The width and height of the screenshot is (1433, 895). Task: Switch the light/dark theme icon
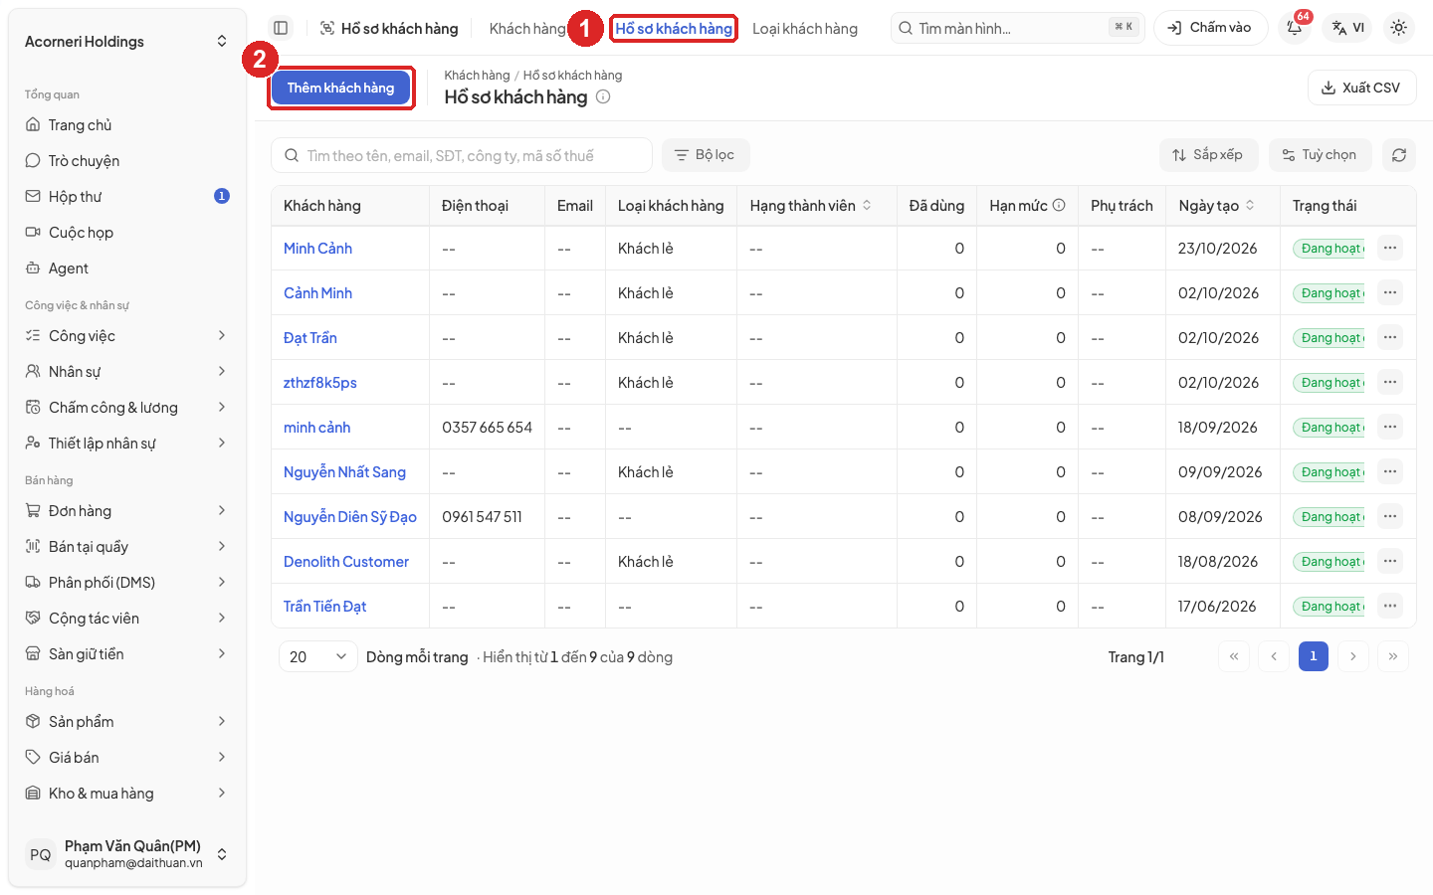[x=1398, y=28]
